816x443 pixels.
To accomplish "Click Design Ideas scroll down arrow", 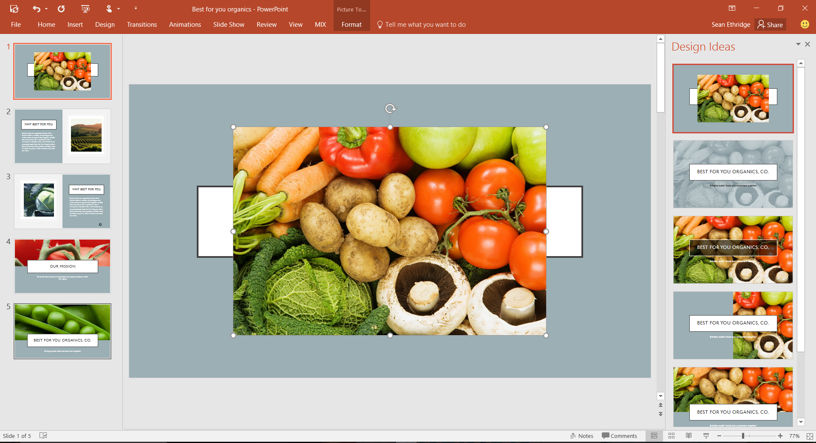I will point(801,422).
